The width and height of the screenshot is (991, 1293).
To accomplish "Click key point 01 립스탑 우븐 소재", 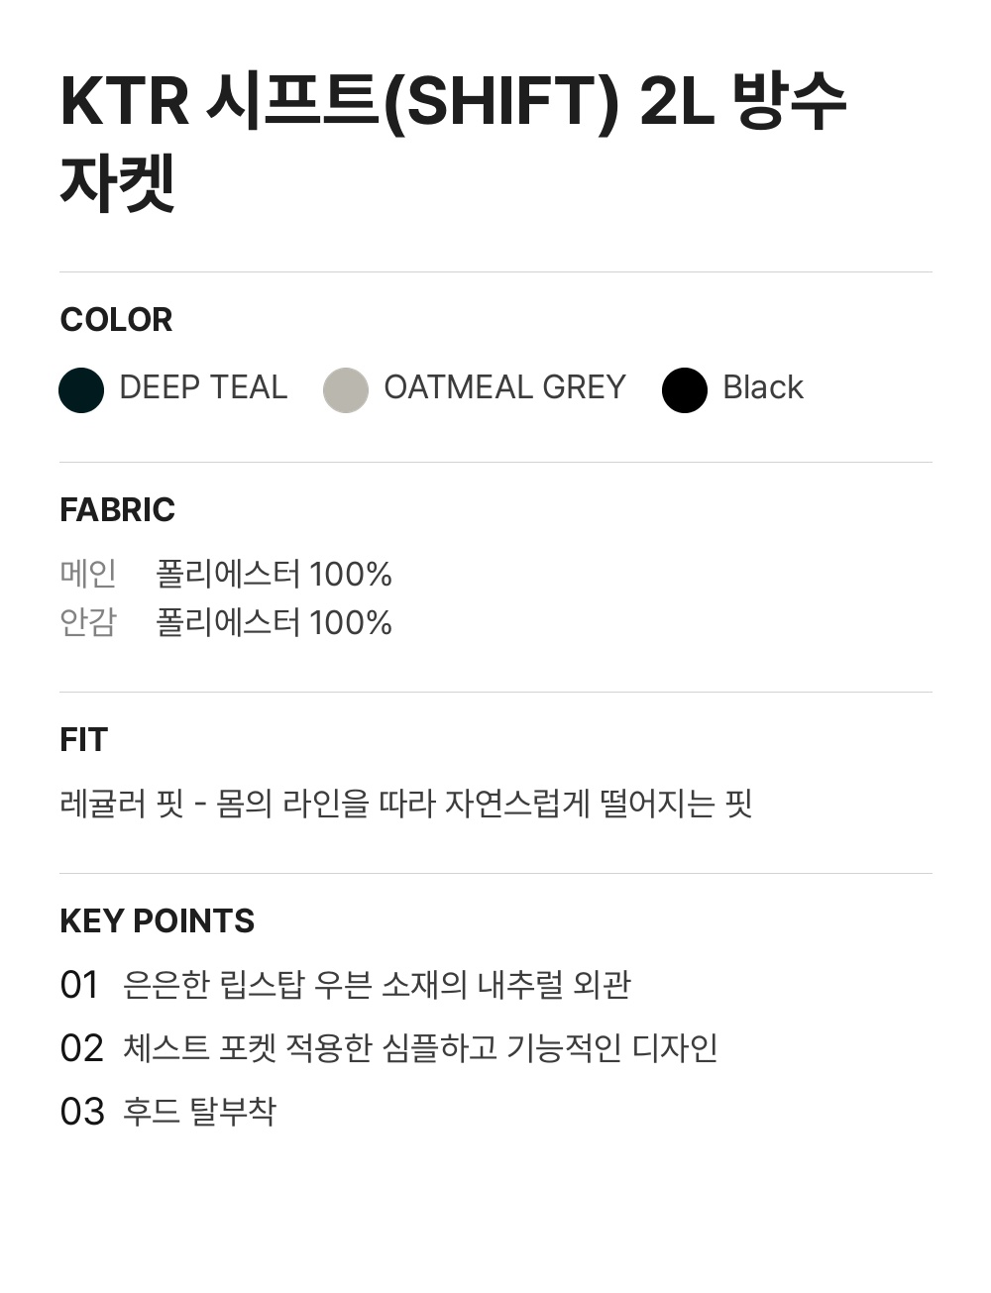I will [377, 985].
